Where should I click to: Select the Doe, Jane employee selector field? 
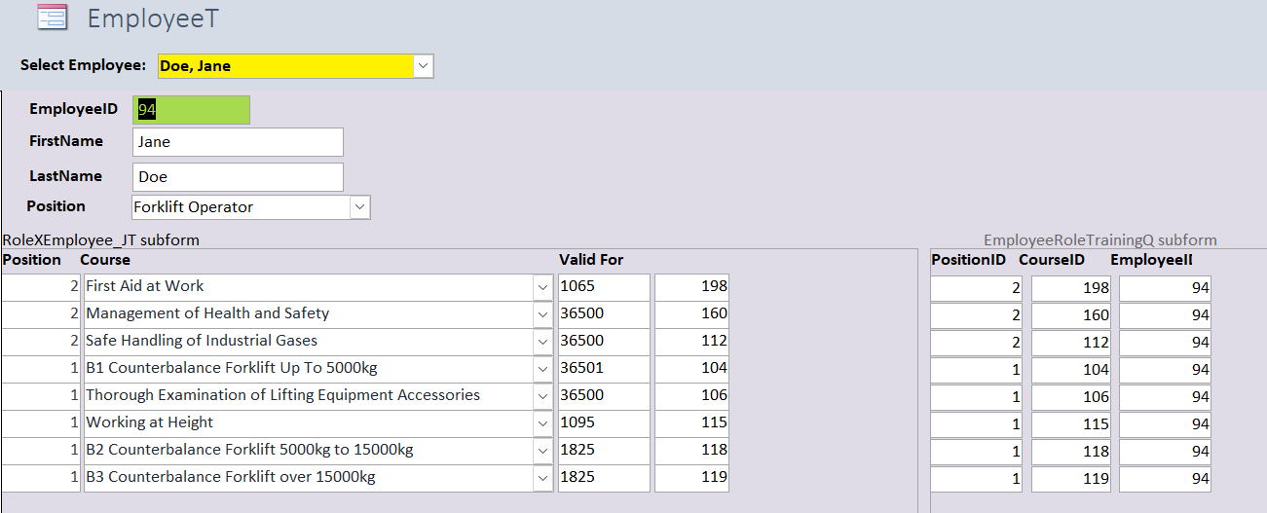(284, 66)
